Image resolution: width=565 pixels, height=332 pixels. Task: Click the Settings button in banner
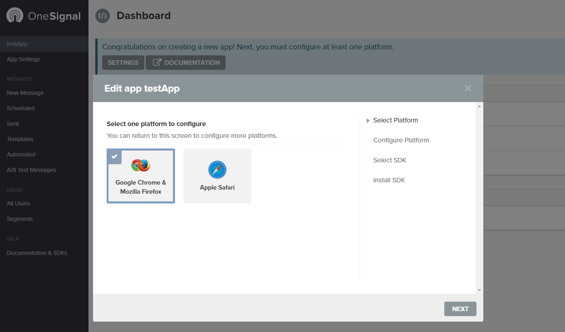click(123, 63)
